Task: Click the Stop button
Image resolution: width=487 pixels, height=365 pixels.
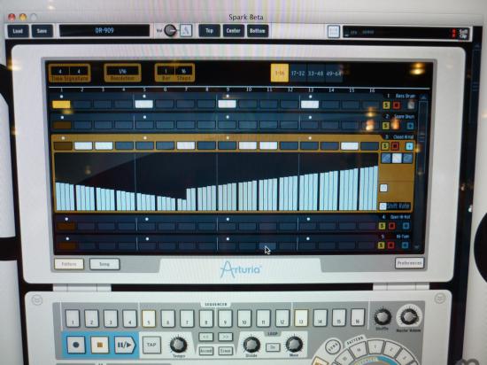Action: tap(100, 345)
